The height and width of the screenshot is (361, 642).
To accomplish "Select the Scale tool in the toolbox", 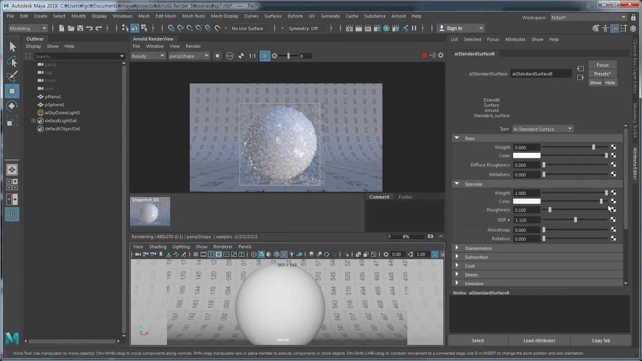I will pyautogui.click(x=12, y=121).
